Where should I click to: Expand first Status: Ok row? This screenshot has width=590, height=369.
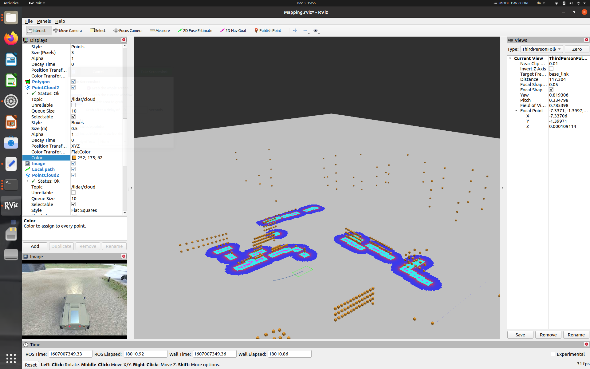(x=27, y=93)
